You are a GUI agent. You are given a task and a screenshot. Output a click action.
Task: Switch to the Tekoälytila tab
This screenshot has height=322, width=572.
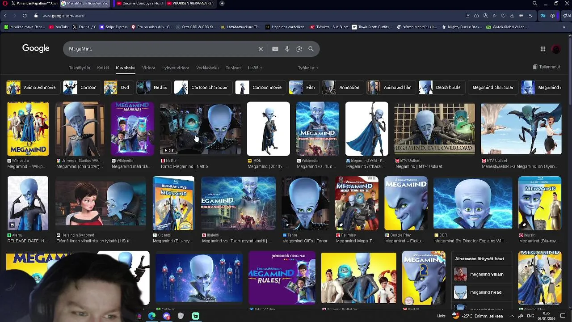(79, 68)
